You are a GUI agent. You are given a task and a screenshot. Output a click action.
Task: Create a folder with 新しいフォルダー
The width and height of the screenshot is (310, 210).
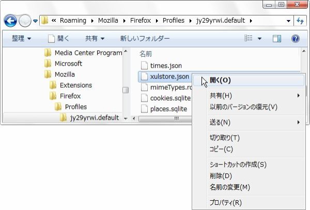point(145,38)
